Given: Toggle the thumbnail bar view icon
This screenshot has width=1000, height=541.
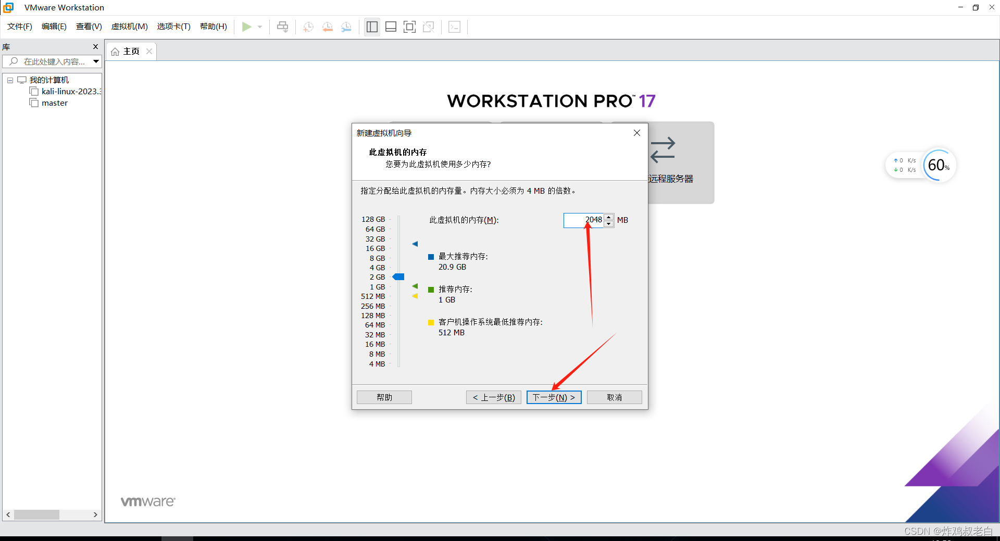Looking at the screenshot, I should coord(391,27).
